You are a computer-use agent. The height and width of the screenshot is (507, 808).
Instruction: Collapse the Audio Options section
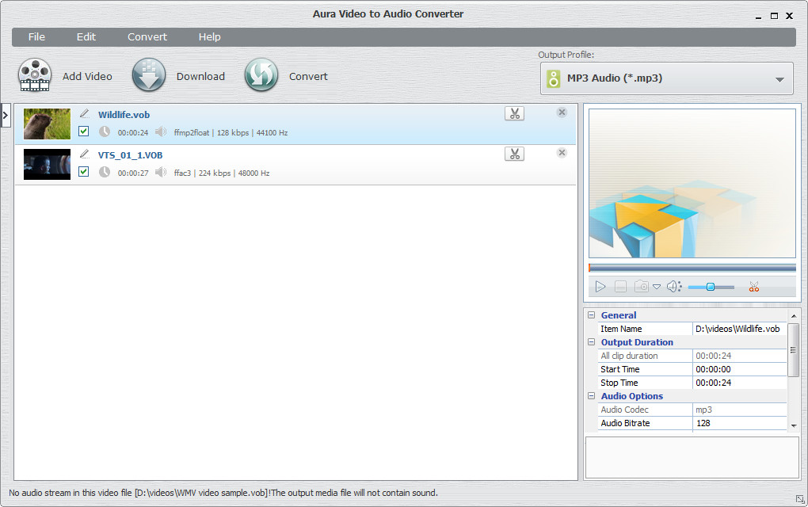[x=590, y=396]
